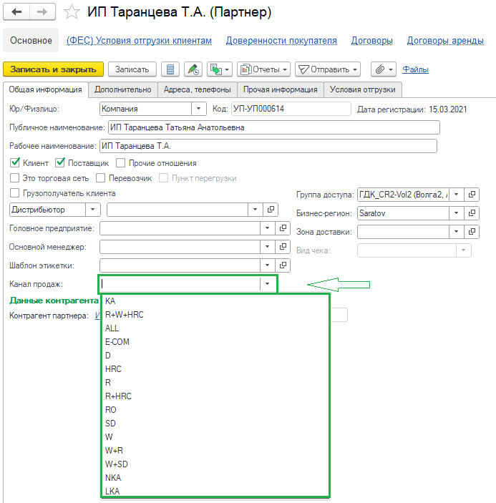Viewport: 496px width, 503px height.
Task: Expand the Юр/Физлицо Компания dropdown
Action: pyautogui.click(x=198, y=109)
